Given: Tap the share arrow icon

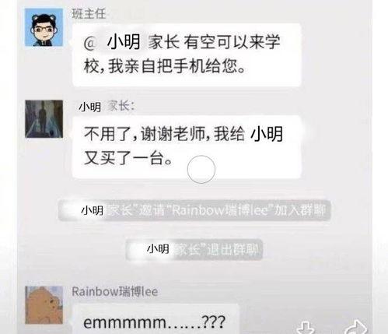Looking at the screenshot, I should (x=356, y=327).
